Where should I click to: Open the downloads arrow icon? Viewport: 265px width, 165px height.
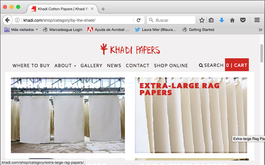click(x=222, y=20)
